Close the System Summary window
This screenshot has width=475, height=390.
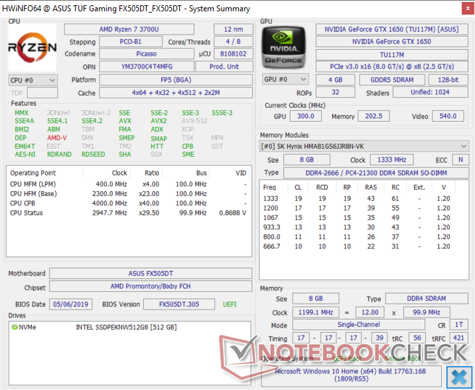(x=468, y=9)
